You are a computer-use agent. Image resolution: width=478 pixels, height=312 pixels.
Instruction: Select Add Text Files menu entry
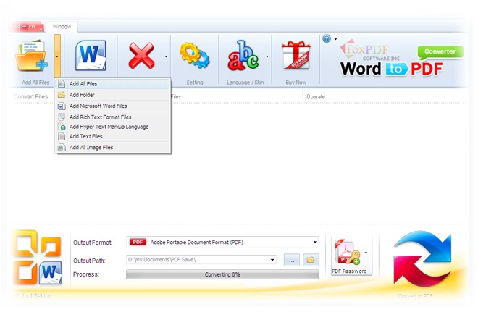click(x=112, y=136)
